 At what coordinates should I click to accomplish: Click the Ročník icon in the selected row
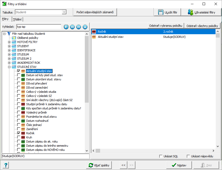(94, 32)
